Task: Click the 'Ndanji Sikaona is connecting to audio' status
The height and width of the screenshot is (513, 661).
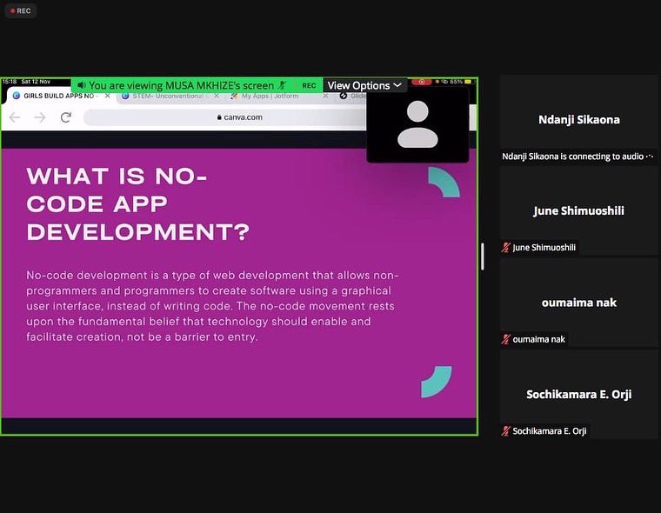Action: coord(578,157)
